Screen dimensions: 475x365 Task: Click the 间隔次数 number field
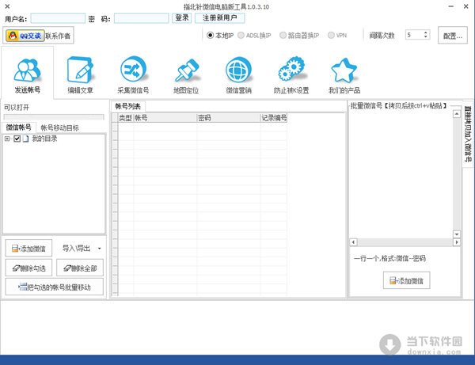414,35
